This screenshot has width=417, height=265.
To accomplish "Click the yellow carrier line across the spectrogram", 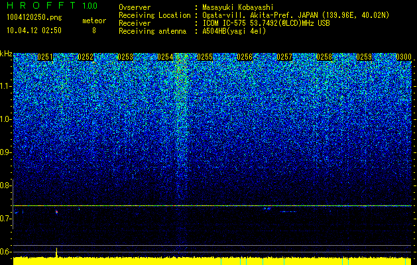I will point(212,206).
